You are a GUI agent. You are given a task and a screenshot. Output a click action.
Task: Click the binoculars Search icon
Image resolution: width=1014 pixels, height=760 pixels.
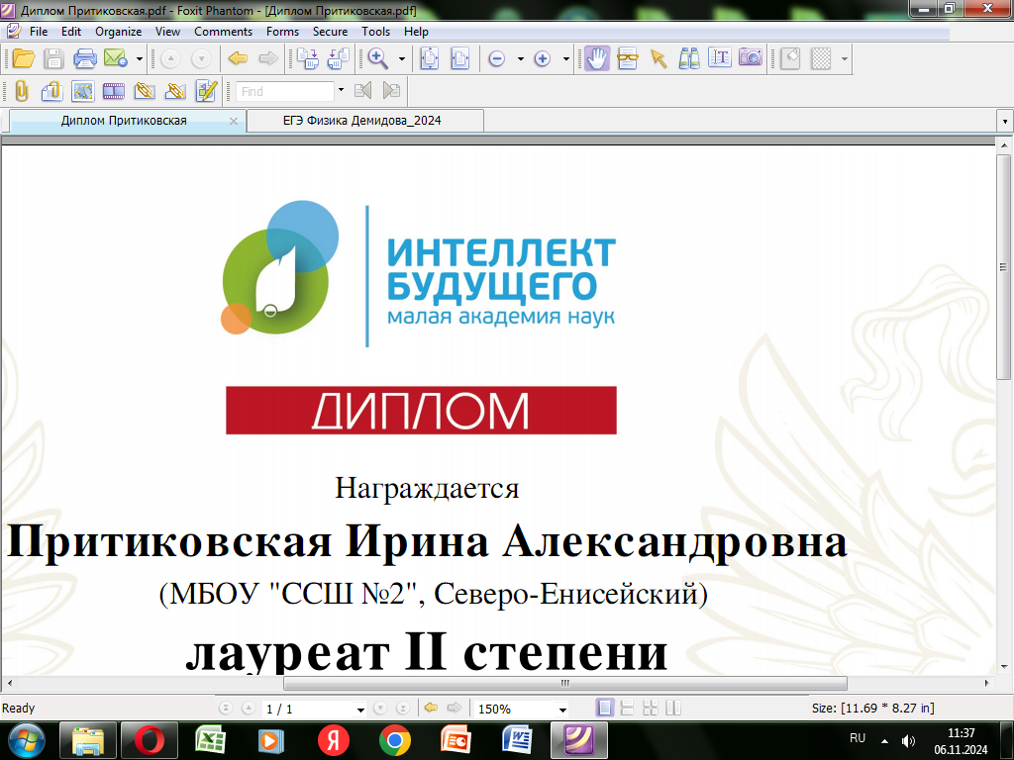[689, 58]
